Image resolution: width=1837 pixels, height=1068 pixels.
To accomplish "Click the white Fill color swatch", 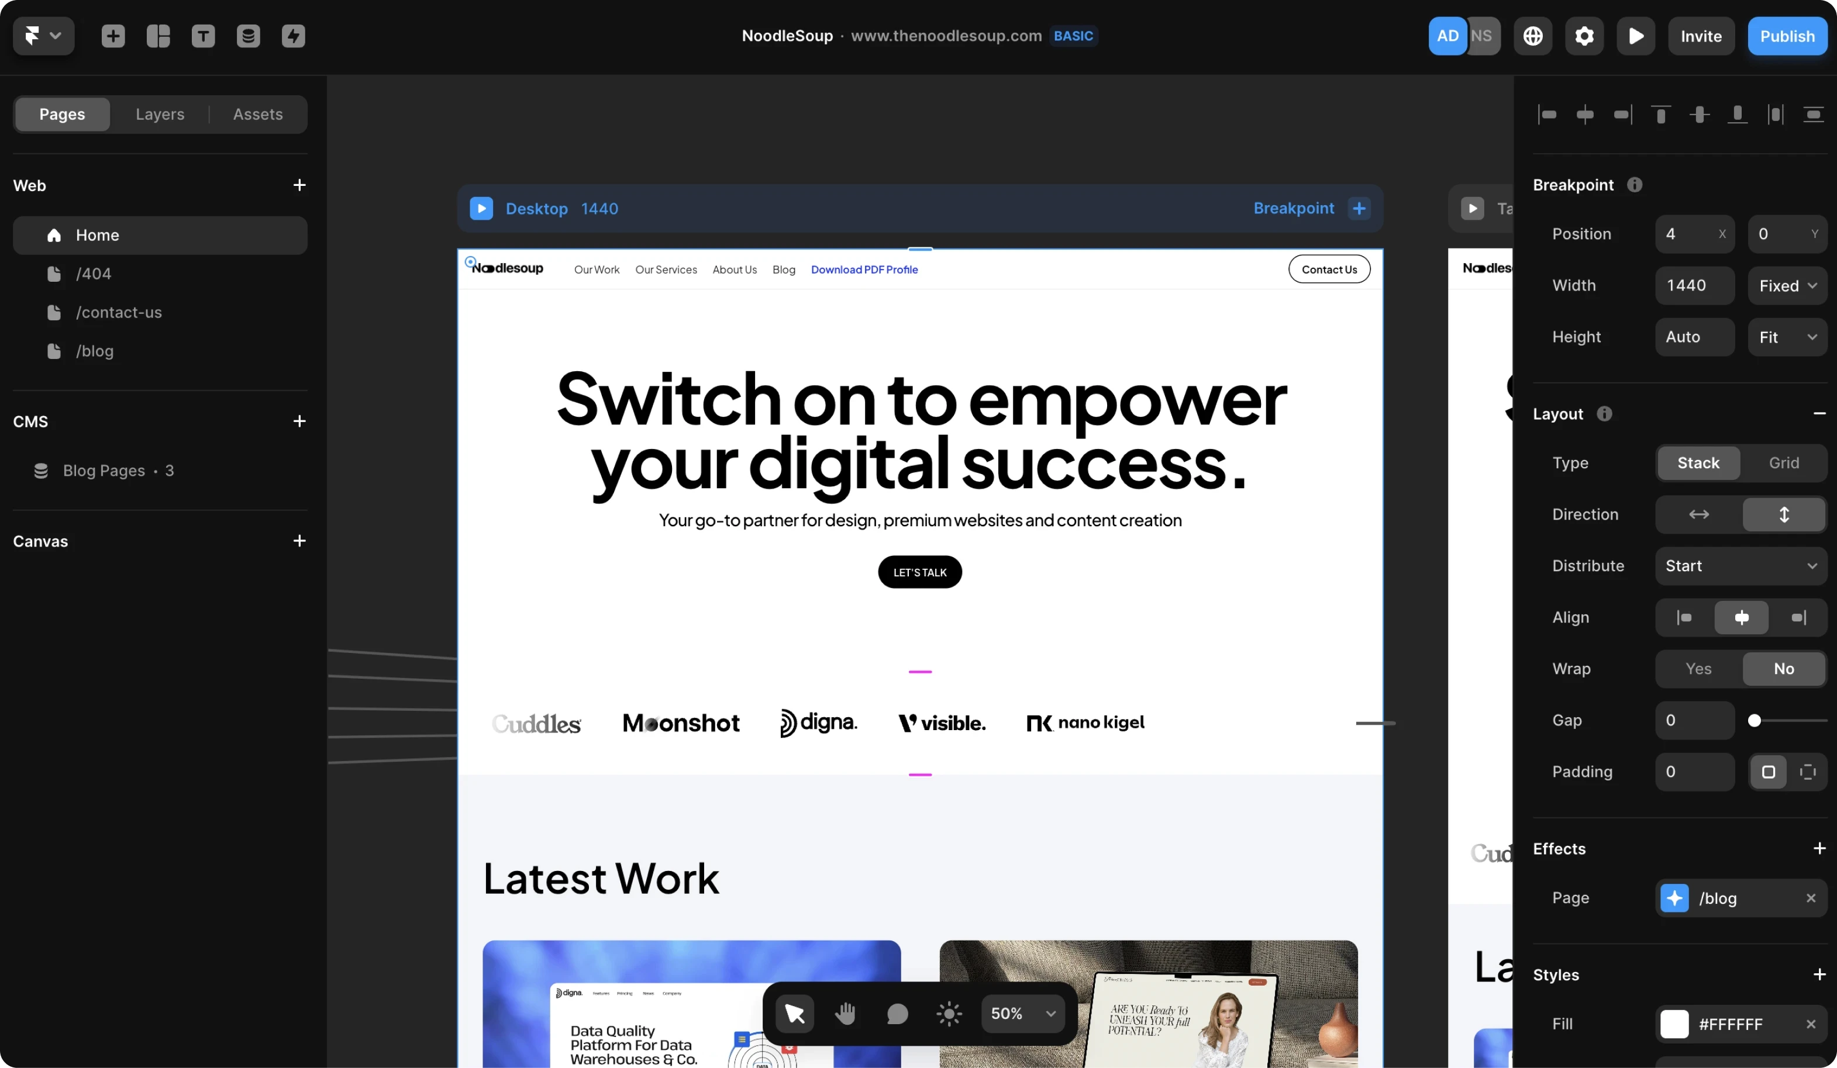I will coord(1673,1024).
